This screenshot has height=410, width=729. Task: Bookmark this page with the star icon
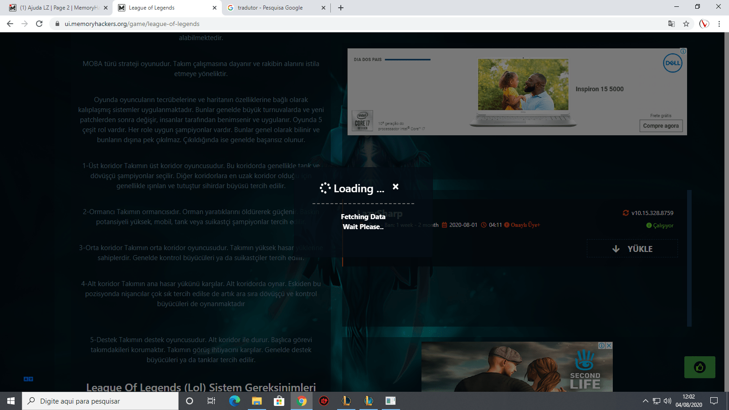[x=686, y=24]
